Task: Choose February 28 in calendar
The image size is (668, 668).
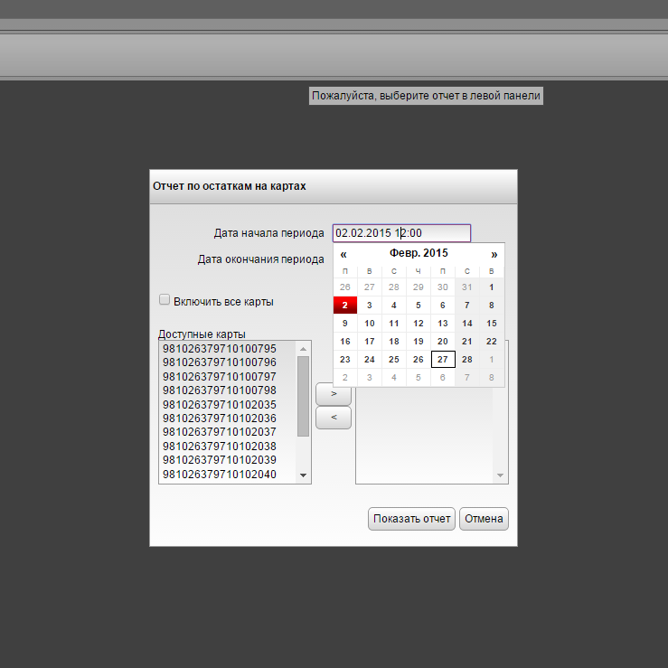Action: point(467,359)
